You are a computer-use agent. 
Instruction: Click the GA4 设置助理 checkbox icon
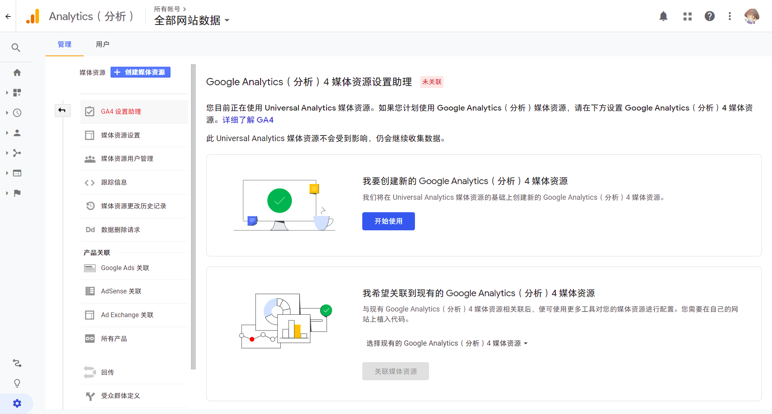[90, 111]
